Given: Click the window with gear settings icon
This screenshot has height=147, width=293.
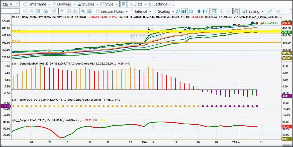Looking at the screenshot, I should click(x=89, y=11).
